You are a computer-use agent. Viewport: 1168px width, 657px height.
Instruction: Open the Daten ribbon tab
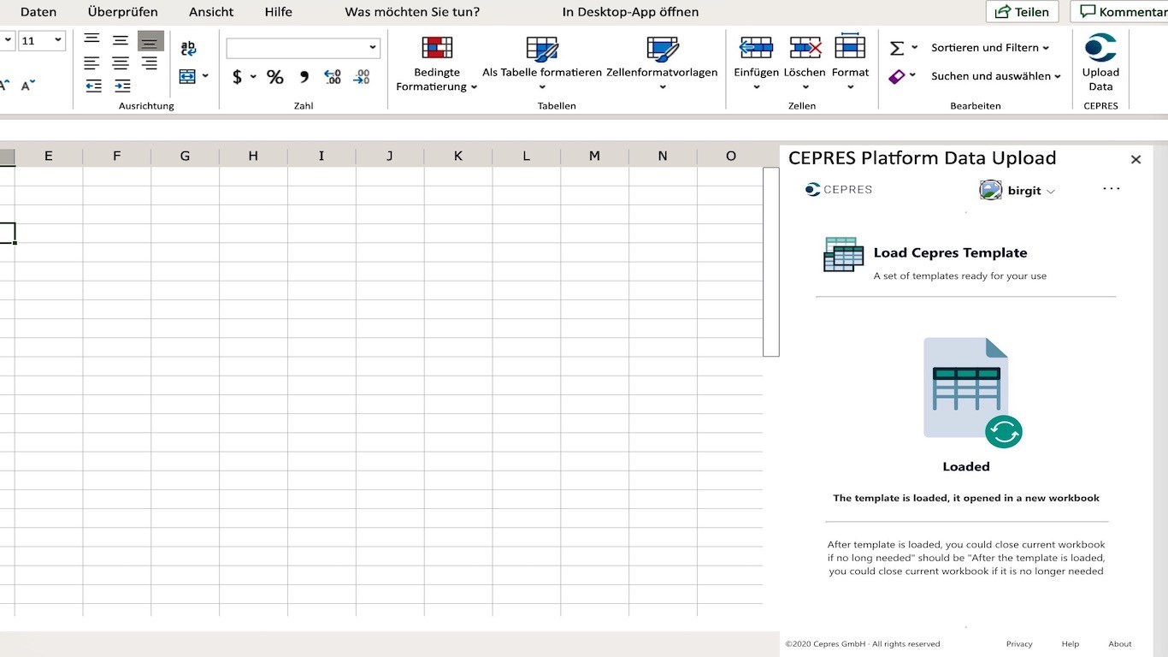pos(38,12)
